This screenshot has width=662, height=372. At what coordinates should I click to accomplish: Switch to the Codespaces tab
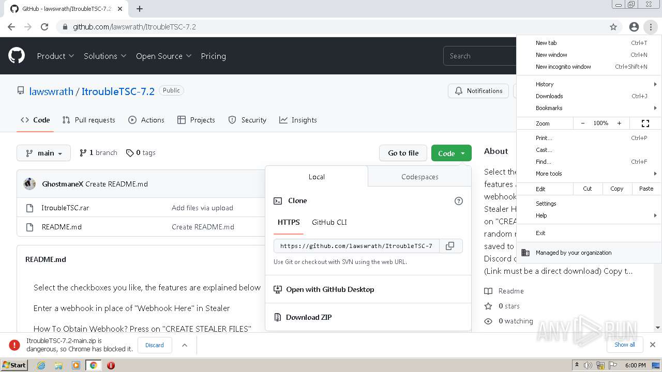coord(419,177)
